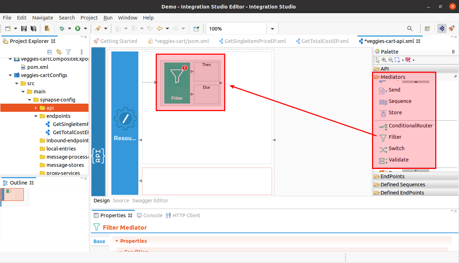Click the yellow Back navigation arrow
Viewport: 459px width, 263px height.
(x=160, y=28)
